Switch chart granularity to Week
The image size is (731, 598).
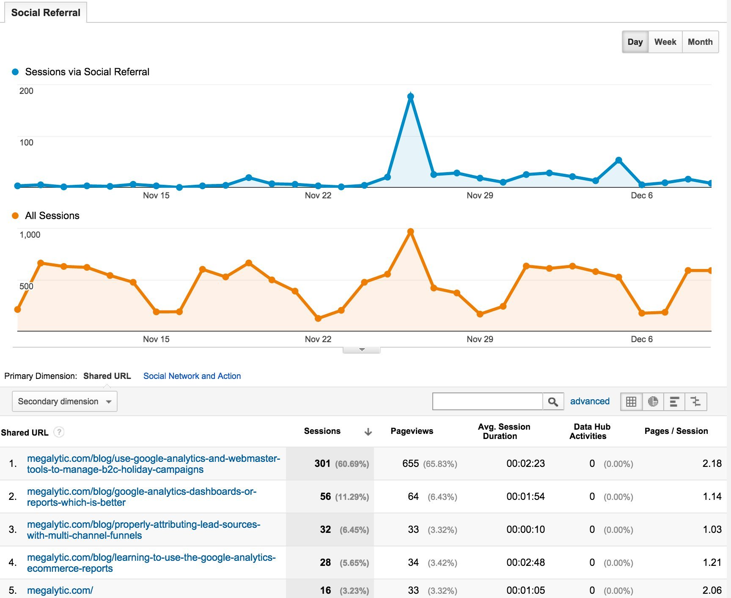click(665, 41)
